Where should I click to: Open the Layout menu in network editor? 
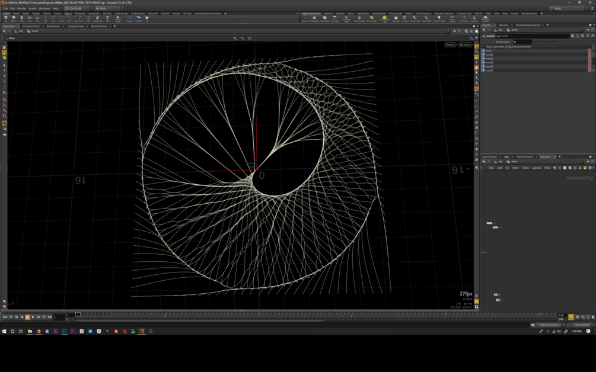coord(536,168)
